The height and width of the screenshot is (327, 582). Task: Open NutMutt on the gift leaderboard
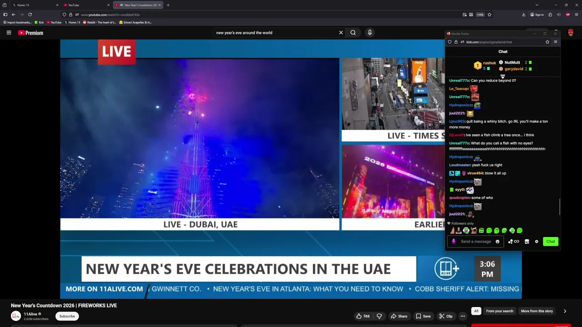512,63
